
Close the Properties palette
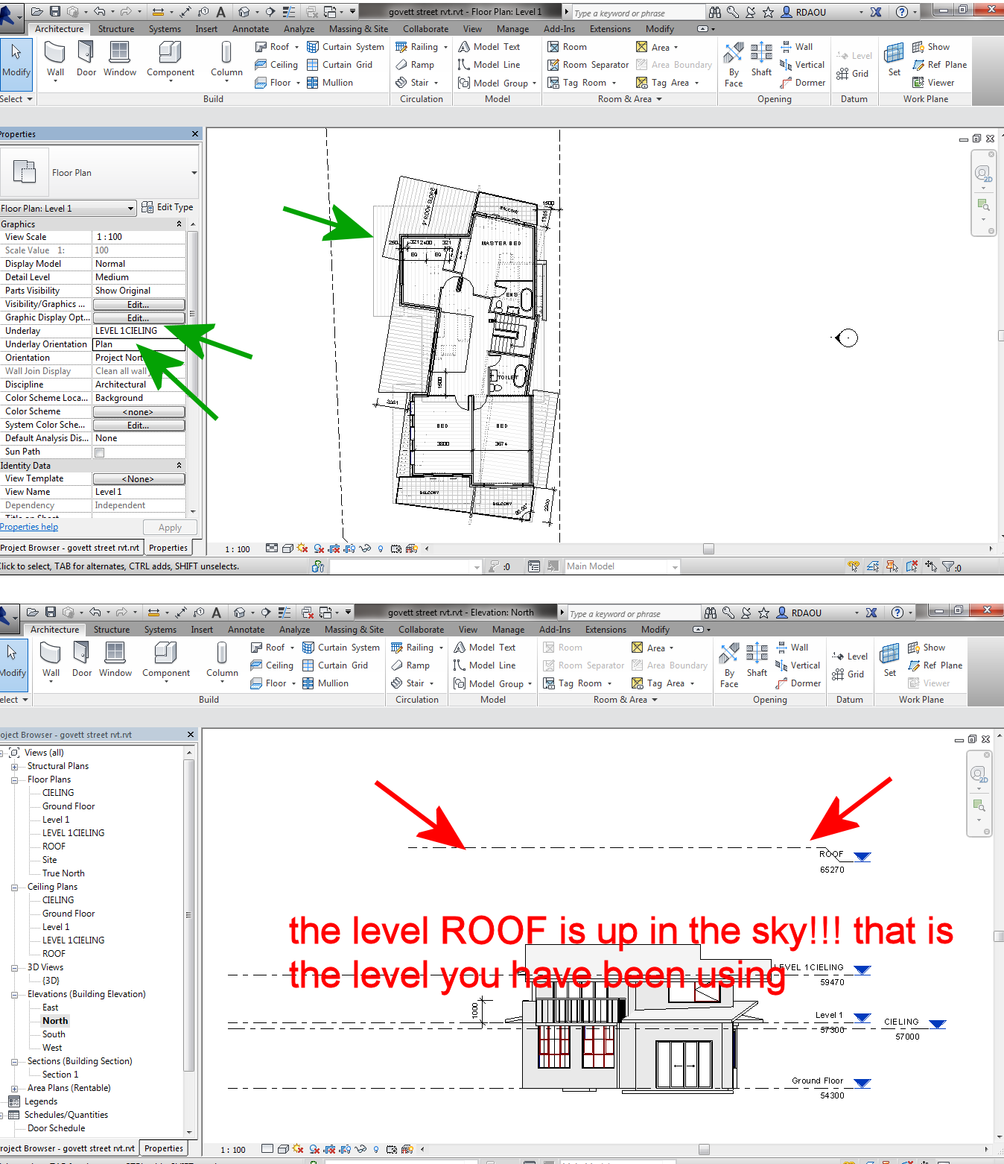195,134
